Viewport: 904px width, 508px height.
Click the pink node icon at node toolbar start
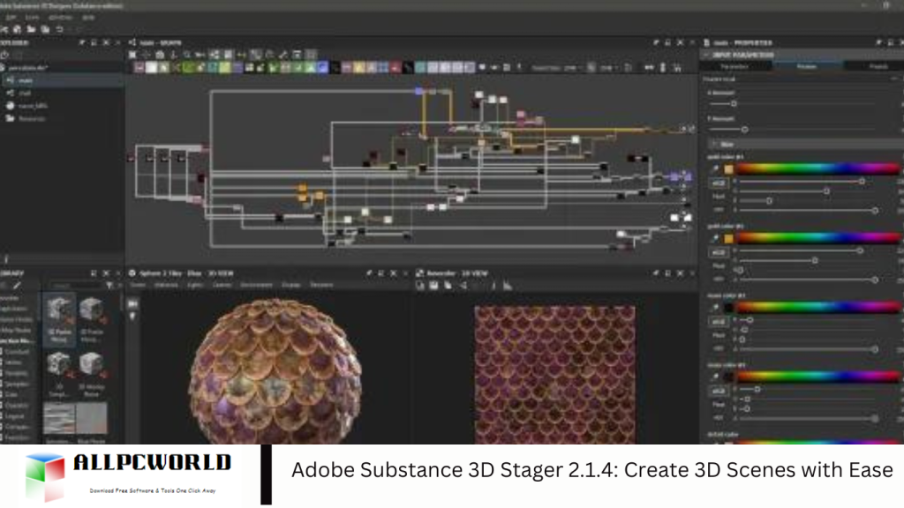pos(139,68)
